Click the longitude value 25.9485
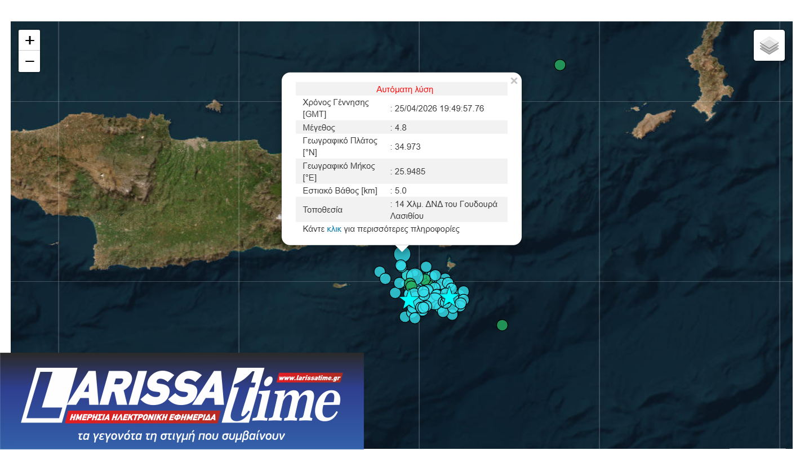Image resolution: width=809 pixels, height=450 pixels. click(x=411, y=172)
